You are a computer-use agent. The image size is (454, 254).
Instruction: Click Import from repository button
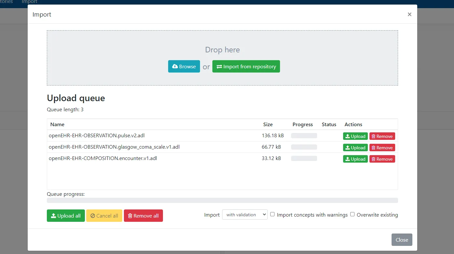246,66
